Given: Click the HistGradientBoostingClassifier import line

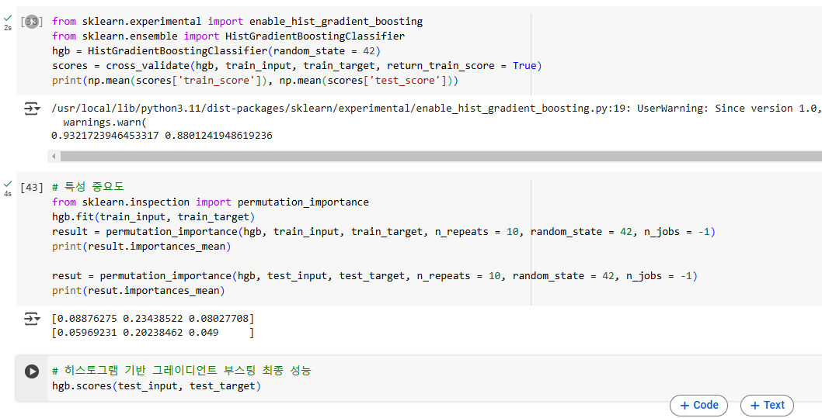Looking at the screenshot, I should (228, 36).
